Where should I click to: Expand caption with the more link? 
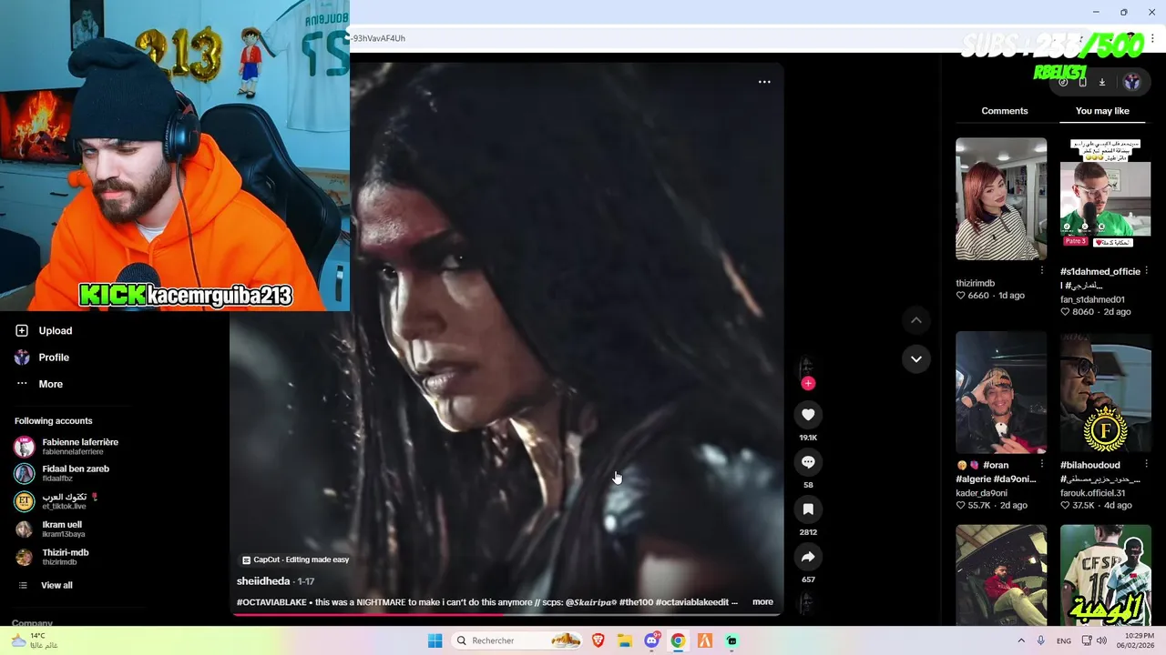[762, 601]
